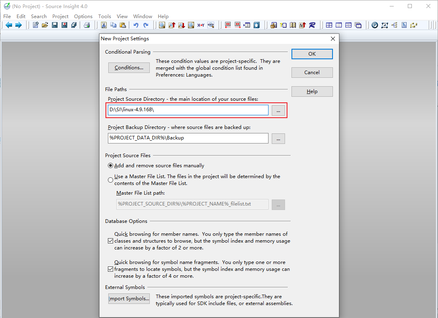Click the Cascade Windows icon

(x=358, y=25)
